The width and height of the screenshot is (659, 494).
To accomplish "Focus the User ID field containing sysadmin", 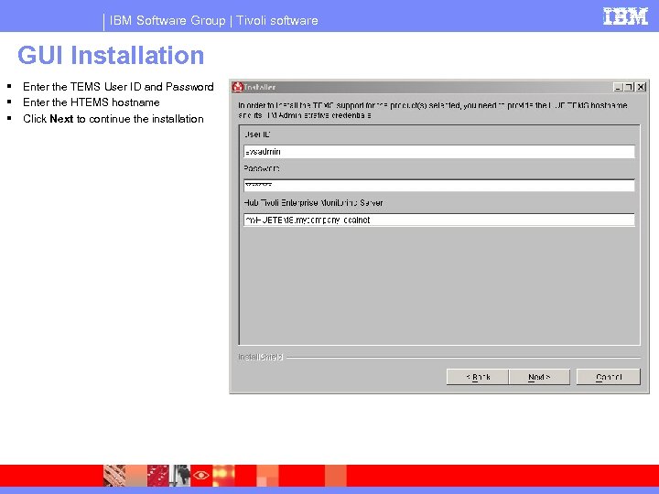I will pos(438,152).
